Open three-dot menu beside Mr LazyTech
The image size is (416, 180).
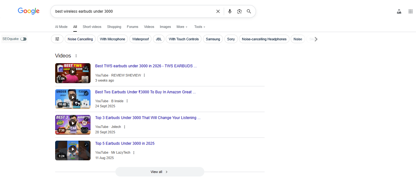pos(134,152)
